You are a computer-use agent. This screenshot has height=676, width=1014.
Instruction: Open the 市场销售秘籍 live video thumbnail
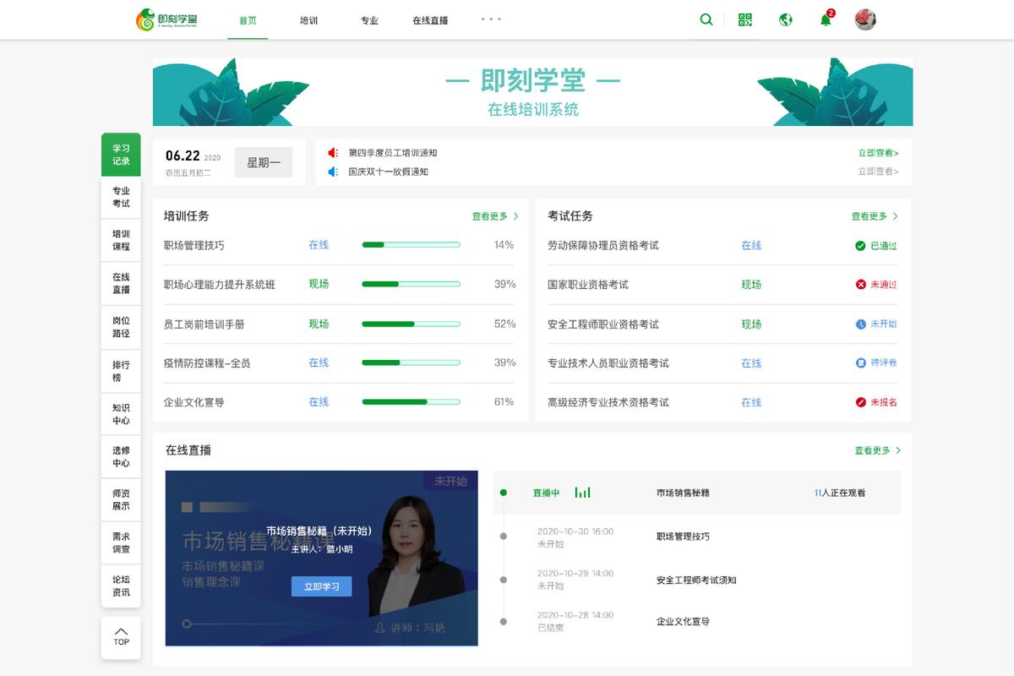321,559
